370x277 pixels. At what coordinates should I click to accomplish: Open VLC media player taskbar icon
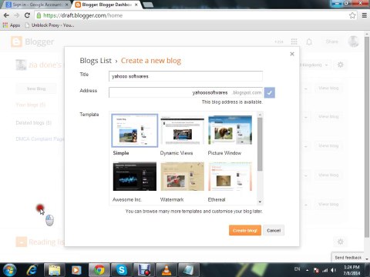coord(166,270)
